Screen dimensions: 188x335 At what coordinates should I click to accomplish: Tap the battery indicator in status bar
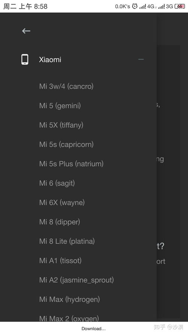pyautogui.click(x=180, y=6)
